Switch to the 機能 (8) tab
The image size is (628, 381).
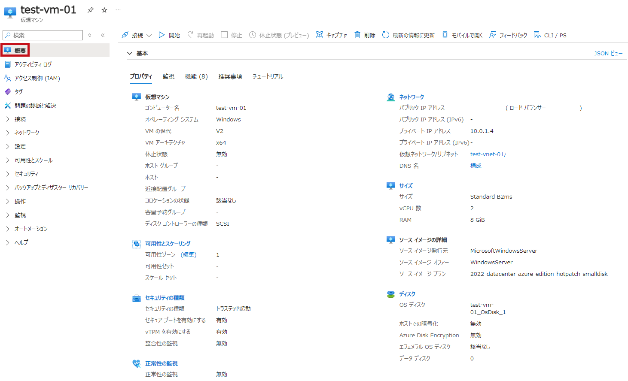pos(196,76)
